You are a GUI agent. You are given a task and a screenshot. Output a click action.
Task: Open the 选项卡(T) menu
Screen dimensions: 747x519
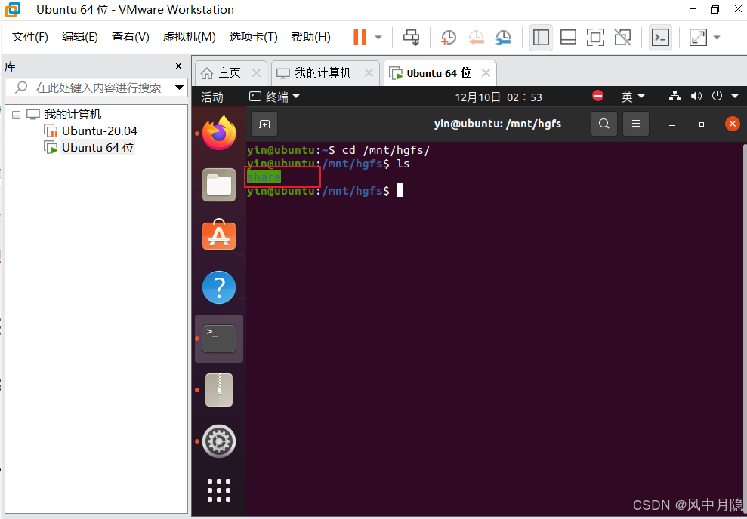pyautogui.click(x=253, y=37)
